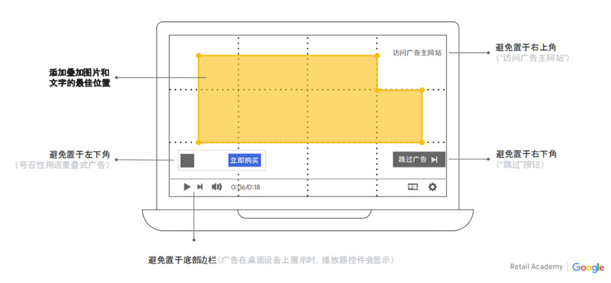611x283 pixels.
Task: Click the next-video icon beside play
Action: [x=200, y=187]
